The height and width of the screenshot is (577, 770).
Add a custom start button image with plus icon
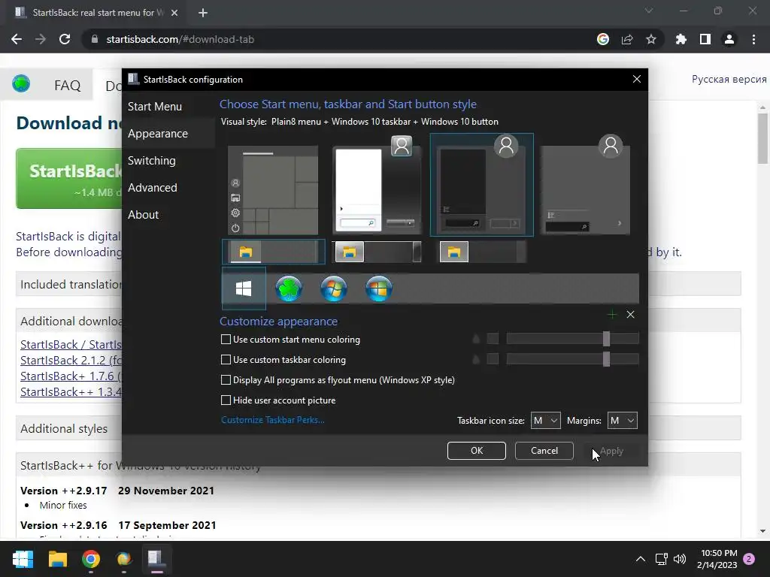point(612,315)
